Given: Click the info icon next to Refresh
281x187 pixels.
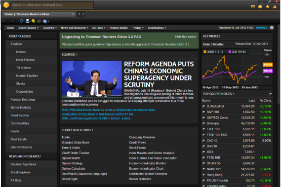Looking at the screenshot, I should (x=272, y=28).
